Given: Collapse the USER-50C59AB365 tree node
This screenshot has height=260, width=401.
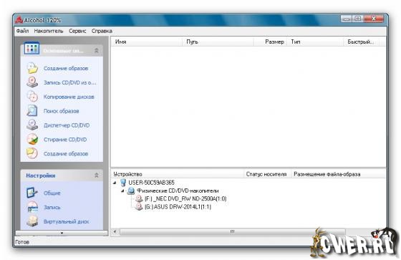Looking at the screenshot, I should (115, 183).
